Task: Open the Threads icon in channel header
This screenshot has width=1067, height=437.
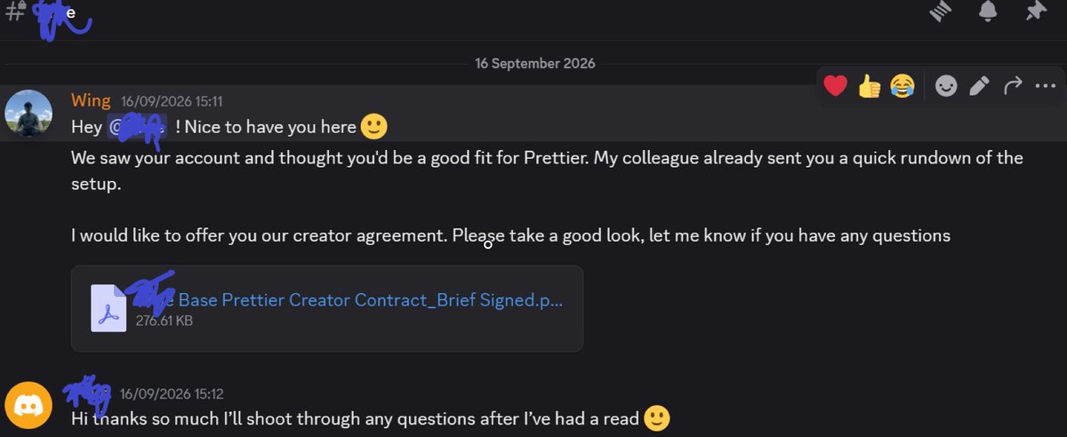Action: tap(942, 11)
